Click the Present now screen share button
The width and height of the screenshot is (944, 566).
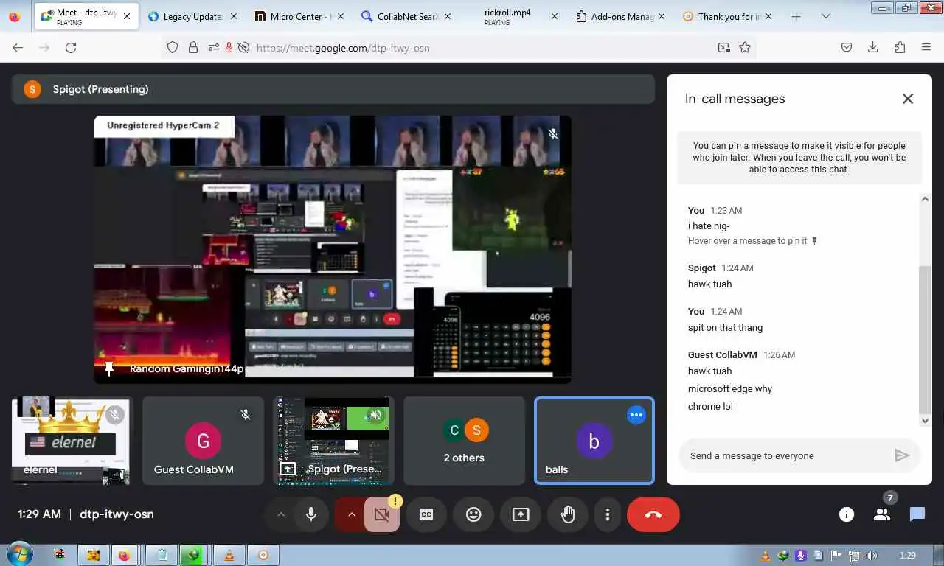pos(521,514)
